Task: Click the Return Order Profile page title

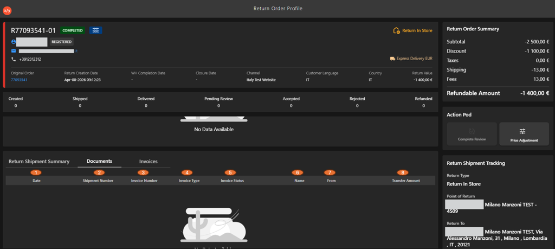Action: pyautogui.click(x=278, y=9)
